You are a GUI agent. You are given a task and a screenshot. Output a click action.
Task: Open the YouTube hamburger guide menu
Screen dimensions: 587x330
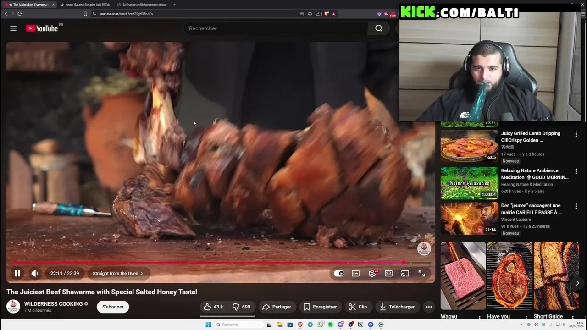coord(13,28)
